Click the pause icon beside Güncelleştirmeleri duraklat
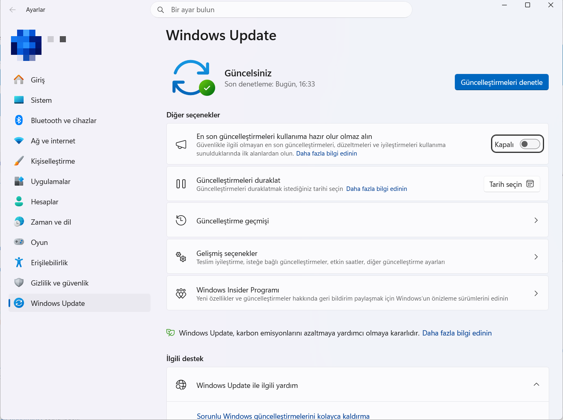563x420 pixels. [x=181, y=184]
